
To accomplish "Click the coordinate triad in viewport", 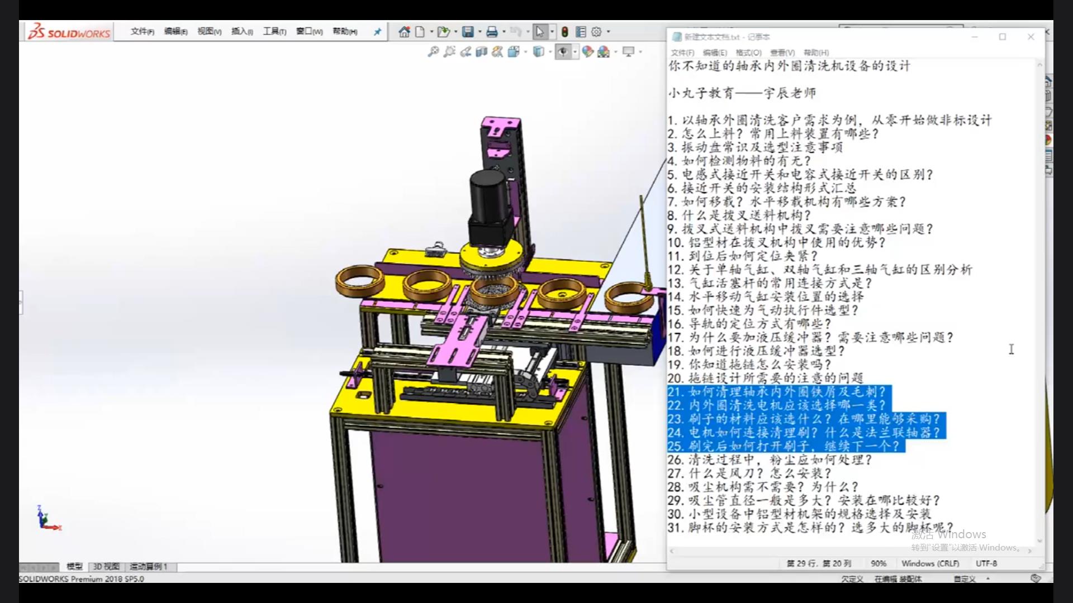I will click(48, 518).
